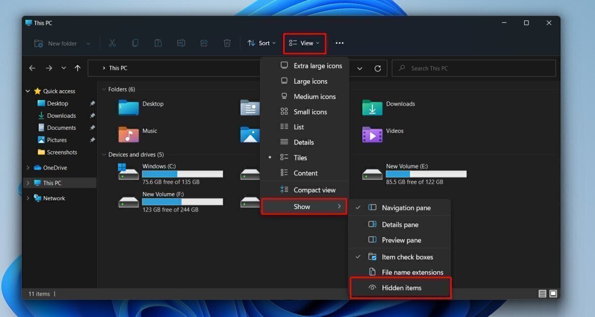
Task: Switch to details layout via status bar icon
Action: (542, 293)
